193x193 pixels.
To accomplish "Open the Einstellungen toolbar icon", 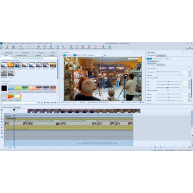I will 51,47.
